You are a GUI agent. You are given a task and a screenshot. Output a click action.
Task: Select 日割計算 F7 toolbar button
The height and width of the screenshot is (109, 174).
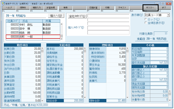(94, 8)
